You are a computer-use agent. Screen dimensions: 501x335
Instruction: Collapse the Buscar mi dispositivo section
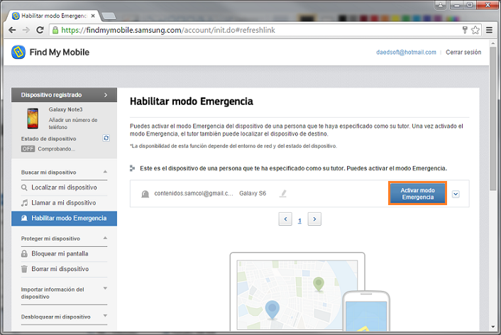(105, 172)
